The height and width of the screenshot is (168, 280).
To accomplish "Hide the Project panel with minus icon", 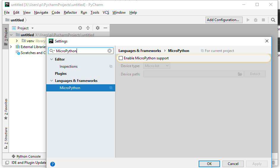I will pyautogui.click(x=105, y=28).
